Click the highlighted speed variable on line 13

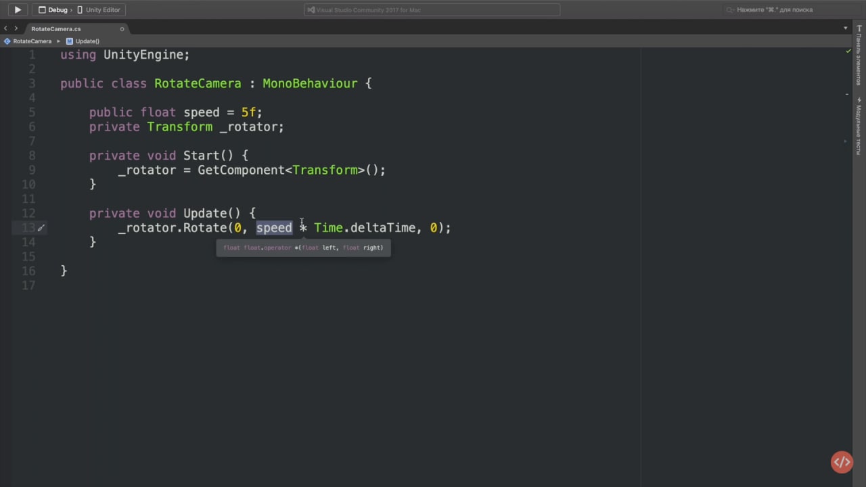[274, 228]
